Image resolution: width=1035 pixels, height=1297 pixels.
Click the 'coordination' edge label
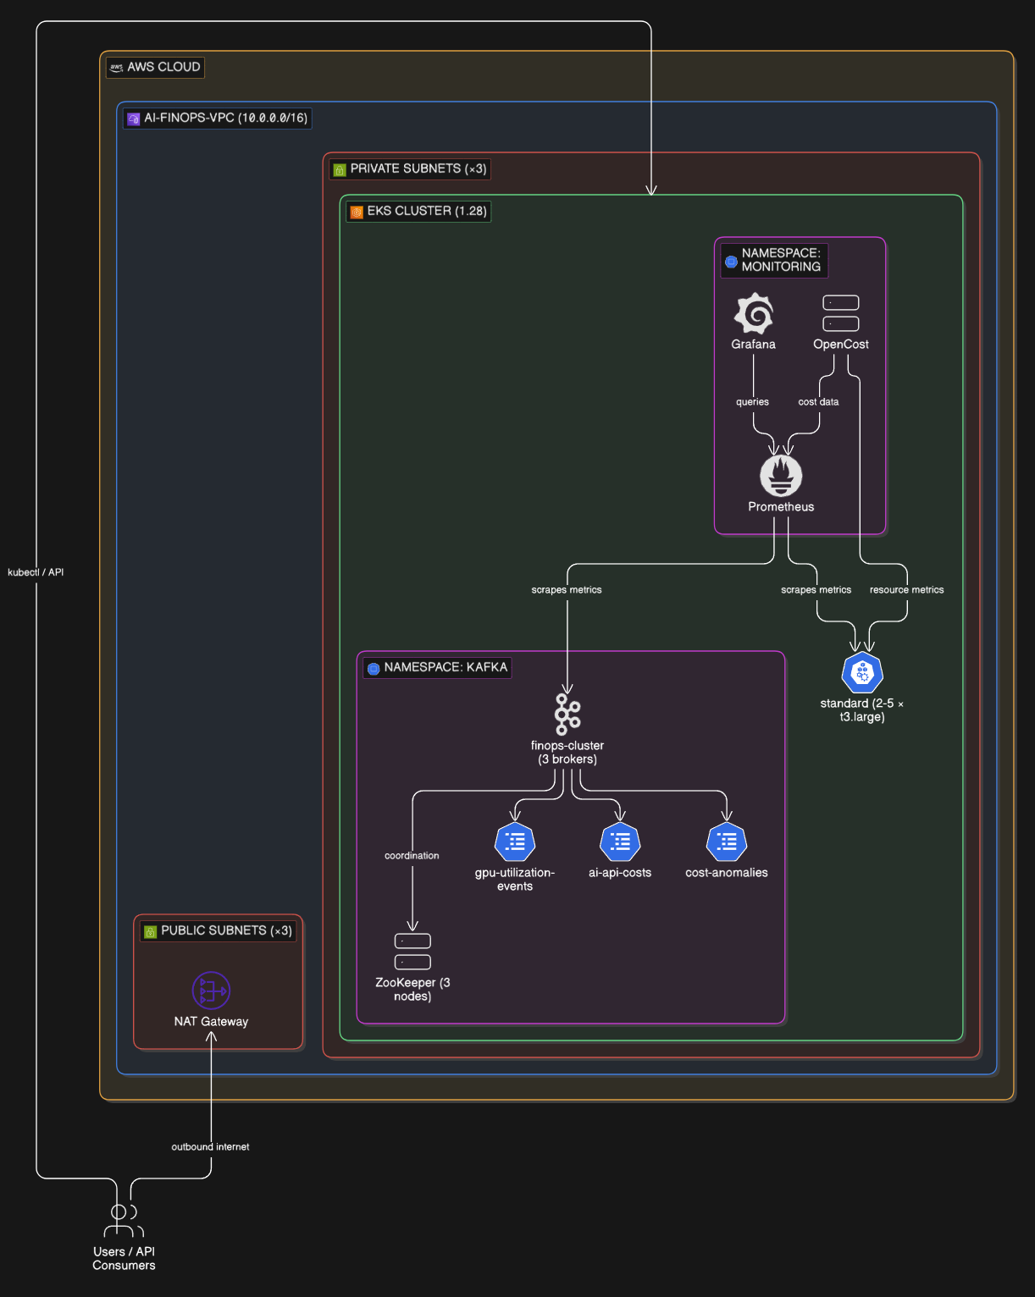[412, 856]
